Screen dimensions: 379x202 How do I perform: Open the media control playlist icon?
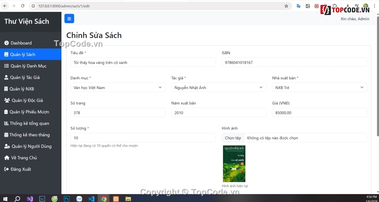[357, 6]
